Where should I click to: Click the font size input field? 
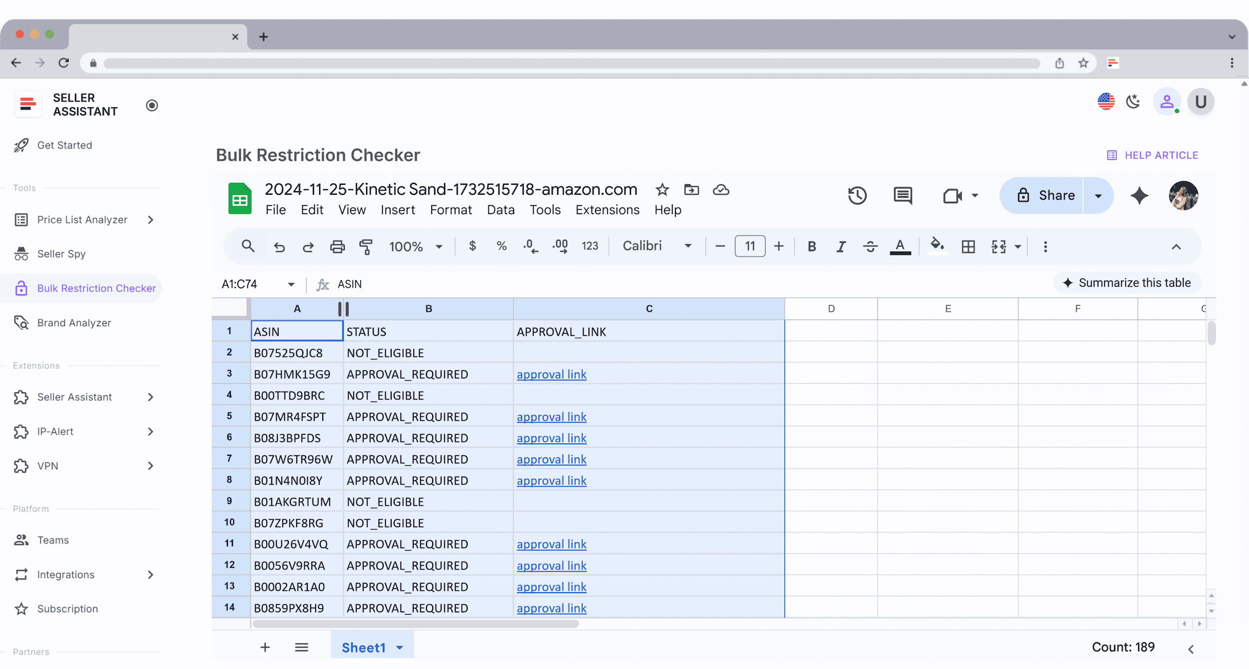tap(749, 246)
